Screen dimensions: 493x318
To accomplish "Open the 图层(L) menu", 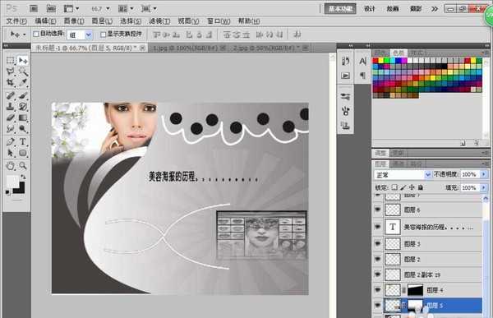I will [102, 21].
